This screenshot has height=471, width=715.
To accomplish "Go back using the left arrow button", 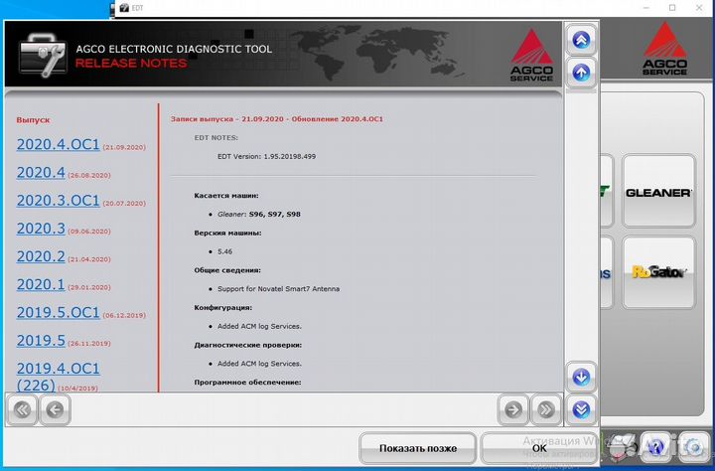I will tap(55, 408).
